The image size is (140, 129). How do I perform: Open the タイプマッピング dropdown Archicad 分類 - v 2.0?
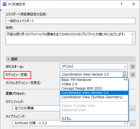70,123
